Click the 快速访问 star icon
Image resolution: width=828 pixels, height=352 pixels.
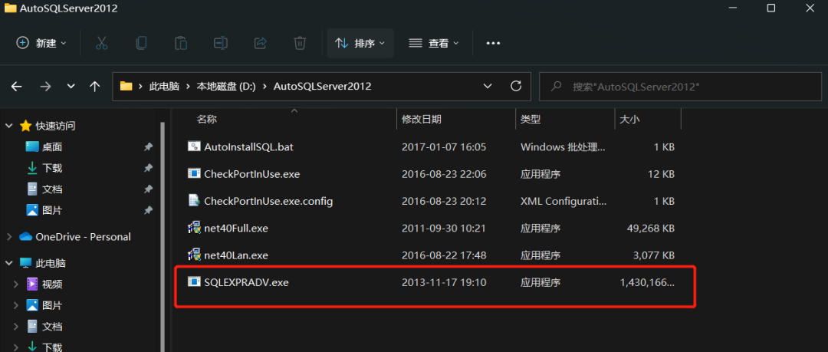(x=25, y=126)
